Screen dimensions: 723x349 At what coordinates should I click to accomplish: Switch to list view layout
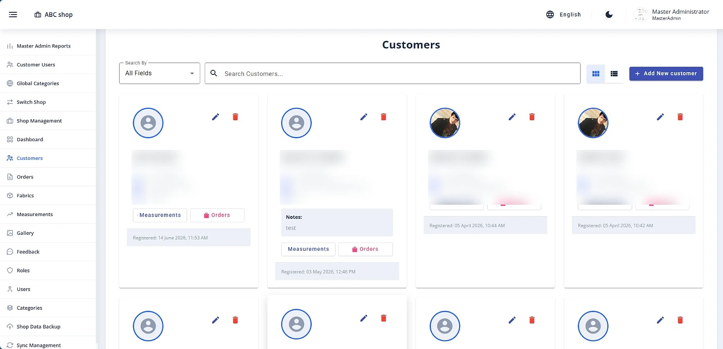point(614,74)
